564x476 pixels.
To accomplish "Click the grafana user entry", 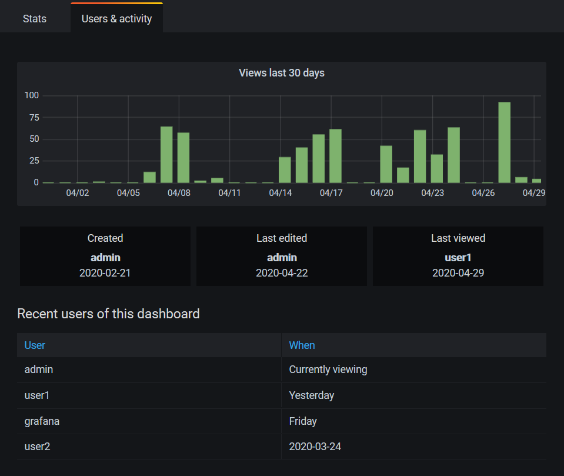I will click(41, 421).
